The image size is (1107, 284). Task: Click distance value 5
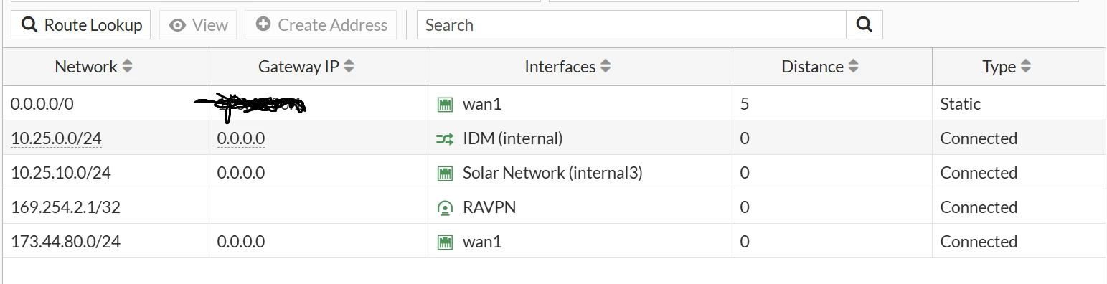(745, 104)
